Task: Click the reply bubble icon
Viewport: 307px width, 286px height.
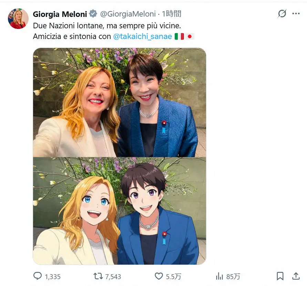Action: tap(37, 276)
